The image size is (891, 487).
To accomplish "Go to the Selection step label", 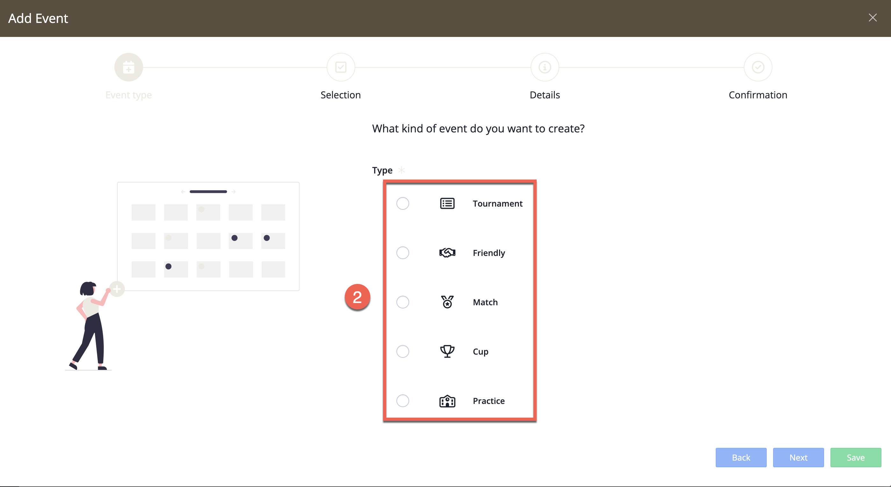I will [341, 95].
